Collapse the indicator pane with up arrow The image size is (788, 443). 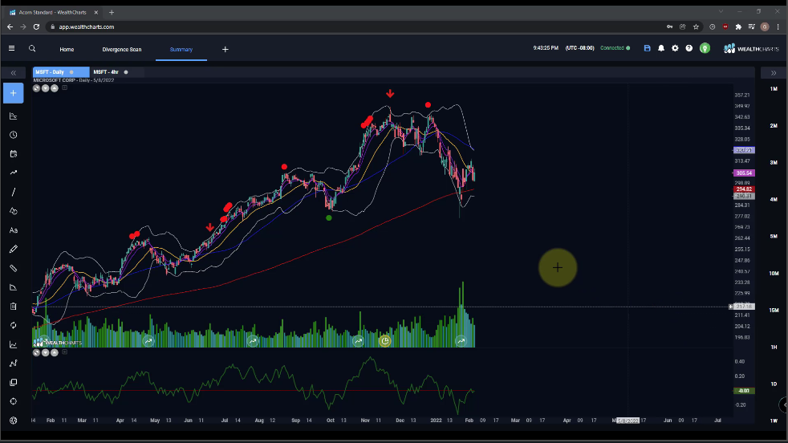[x=55, y=352]
